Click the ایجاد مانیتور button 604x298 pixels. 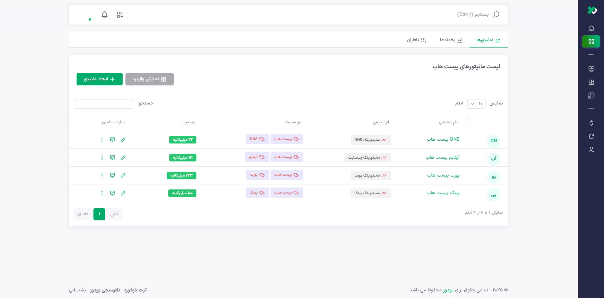[99, 79]
